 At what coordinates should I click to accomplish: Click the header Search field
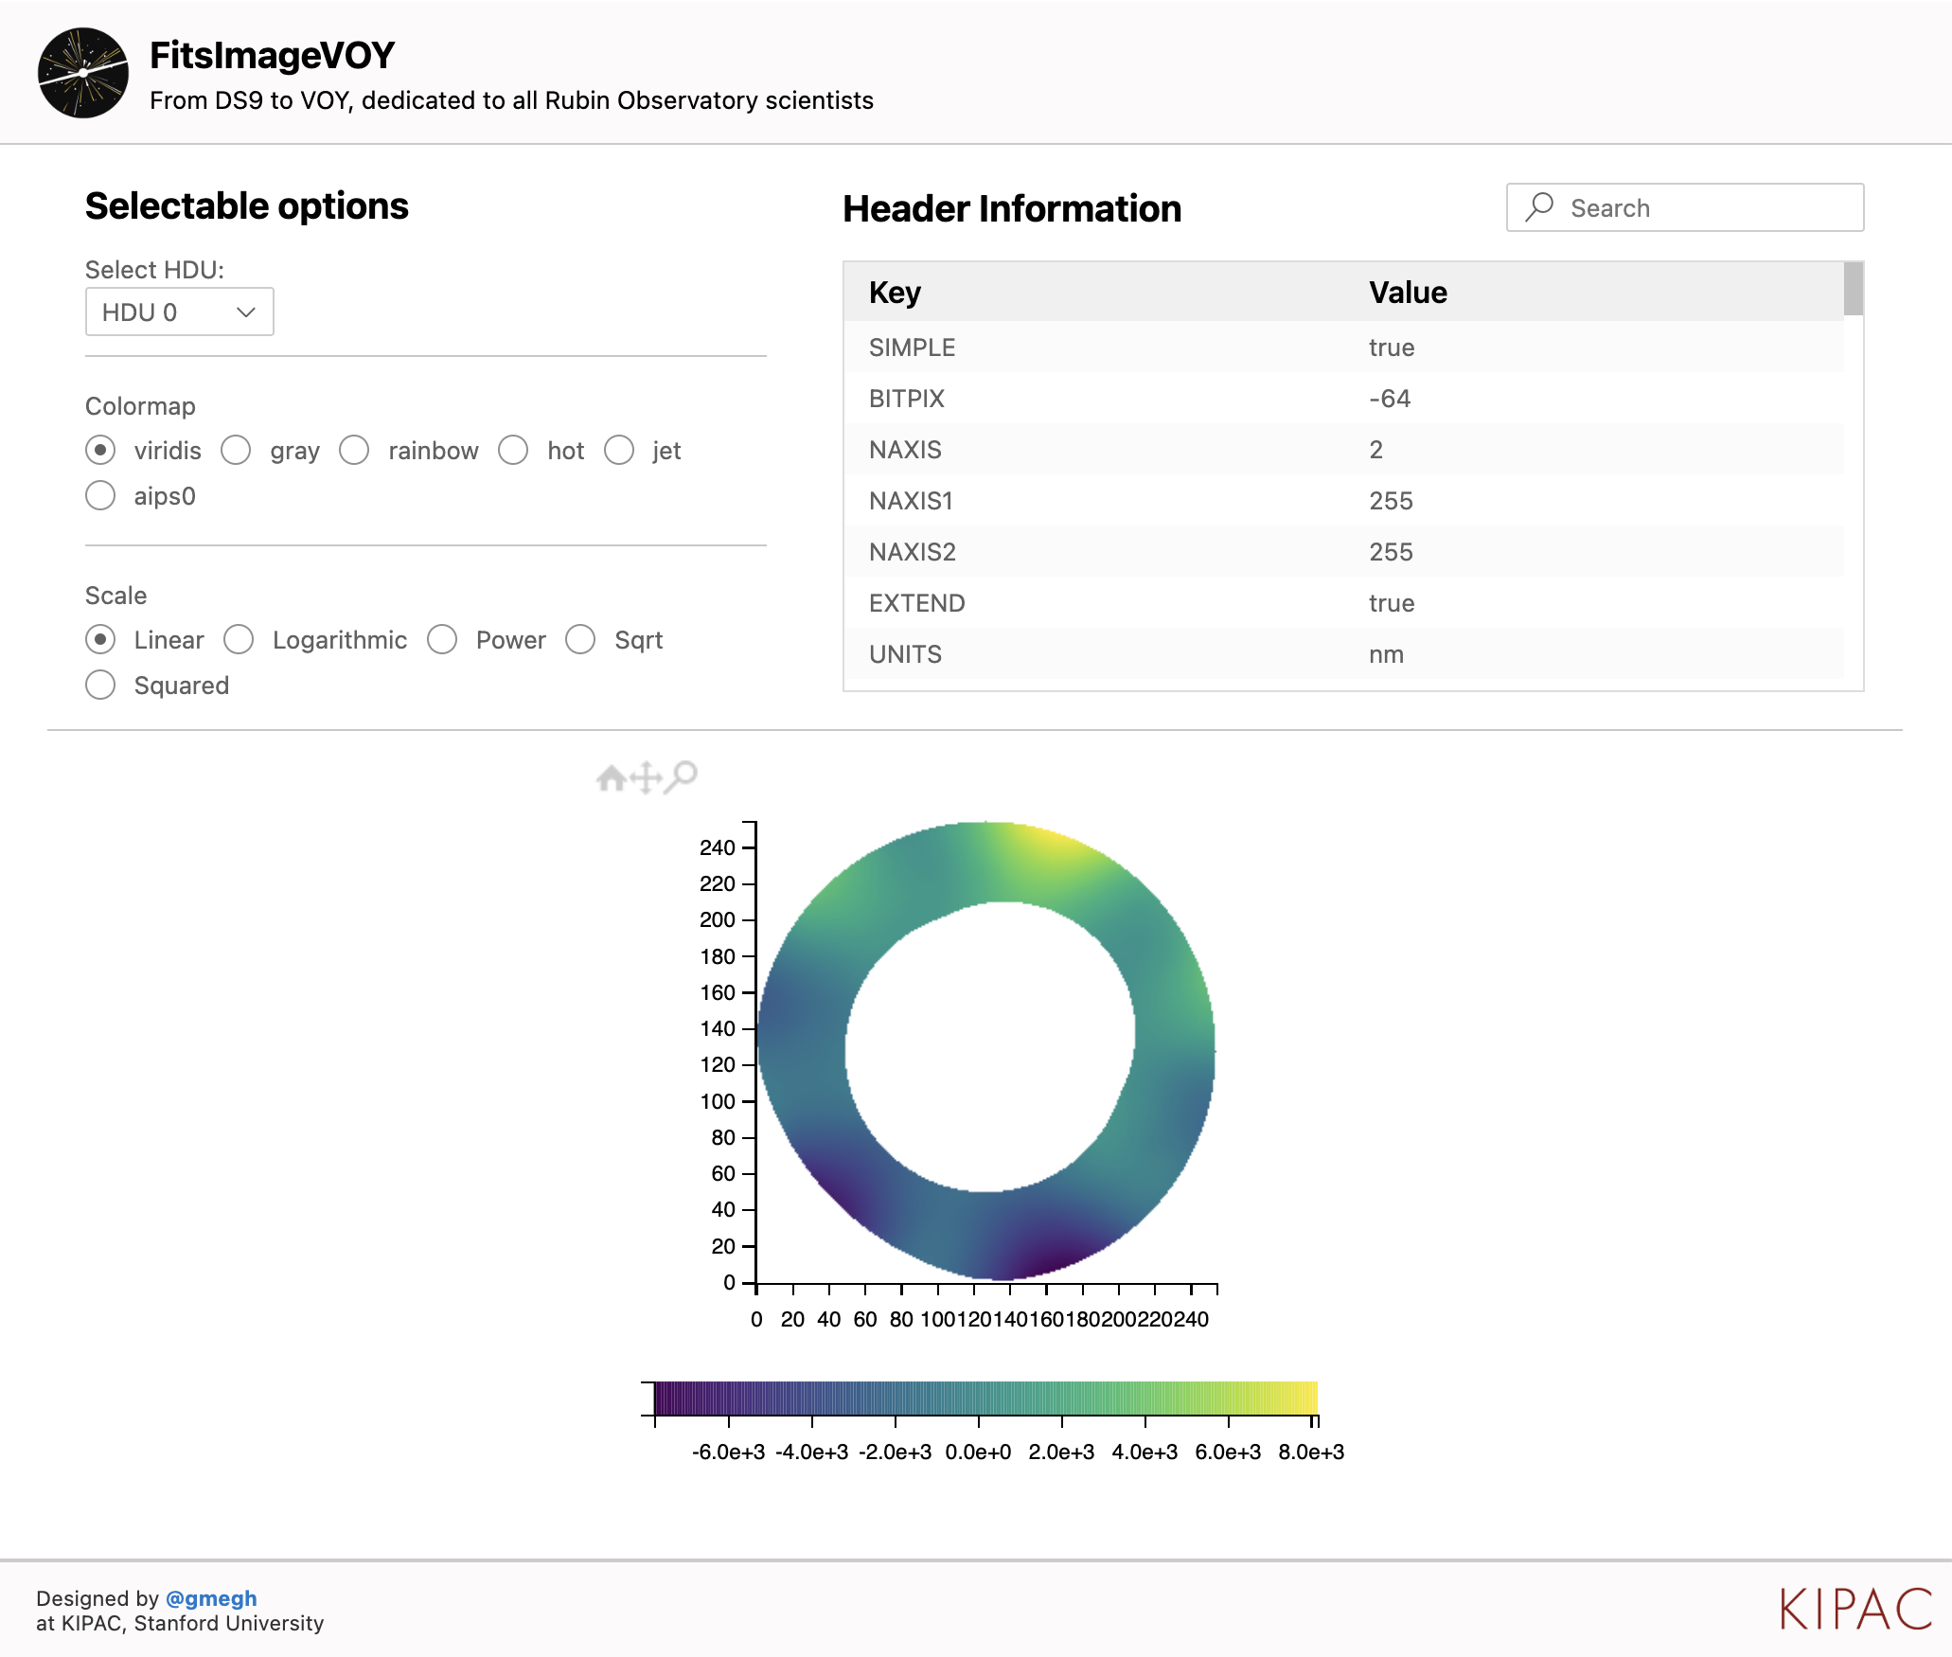click(x=1685, y=207)
